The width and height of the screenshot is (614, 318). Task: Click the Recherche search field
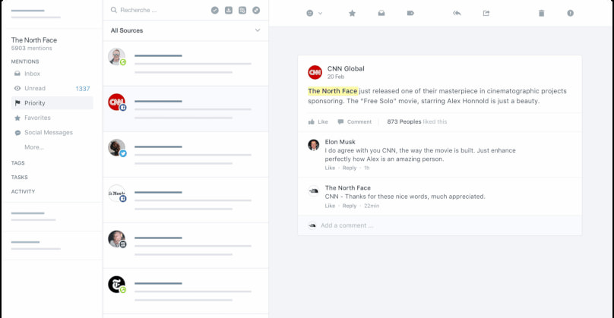coord(157,10)
